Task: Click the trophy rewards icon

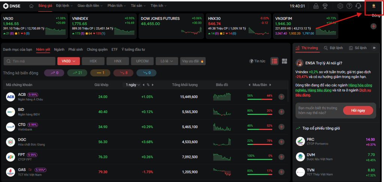Action: pyautogui.click(x=325, y=6)
